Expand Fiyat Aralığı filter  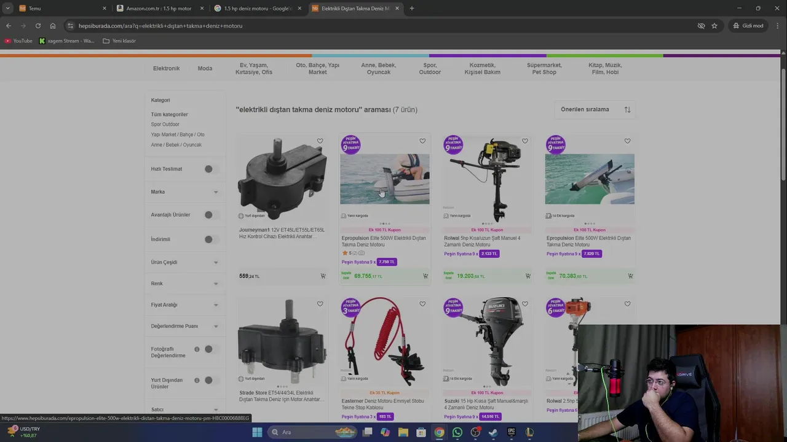point(184,305)
